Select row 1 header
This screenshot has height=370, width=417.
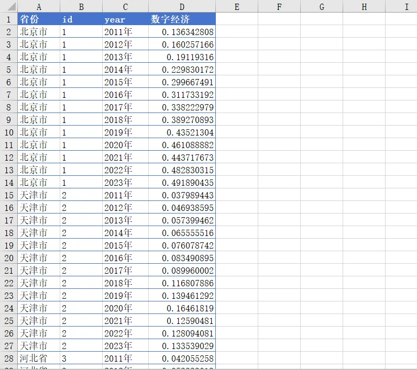click(9, 19)
